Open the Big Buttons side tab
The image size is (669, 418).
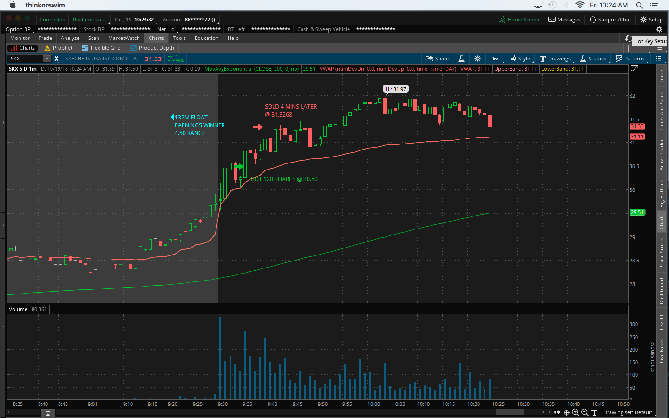662,193
